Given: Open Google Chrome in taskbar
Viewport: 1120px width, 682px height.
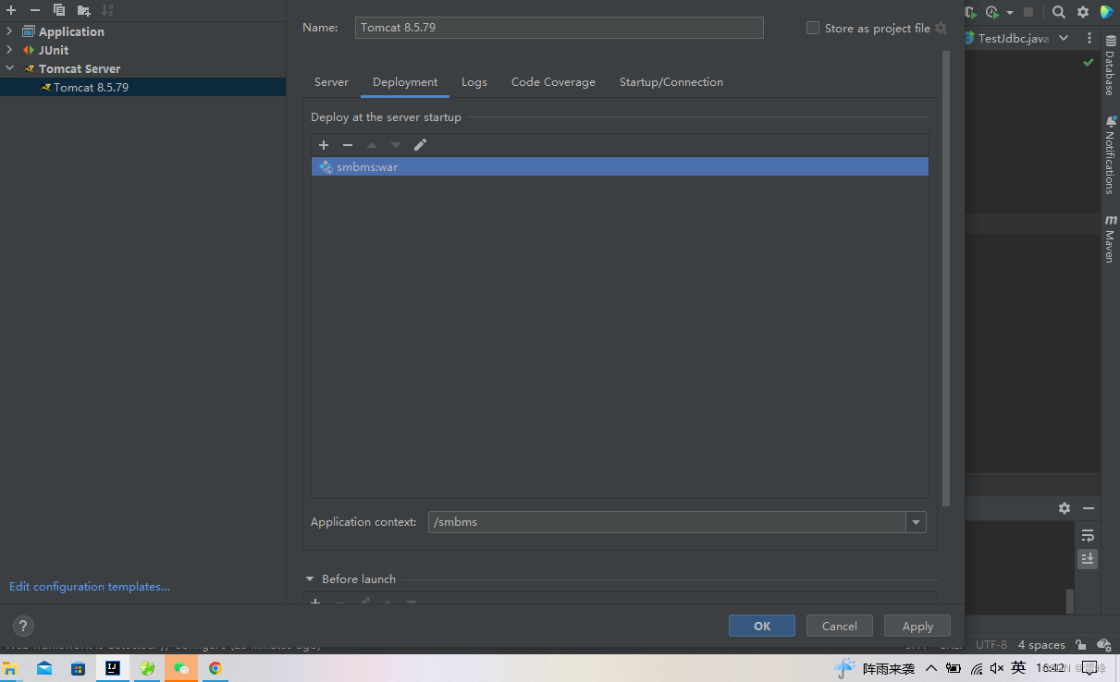Looking at the screenshot, I should pos(215,668).
